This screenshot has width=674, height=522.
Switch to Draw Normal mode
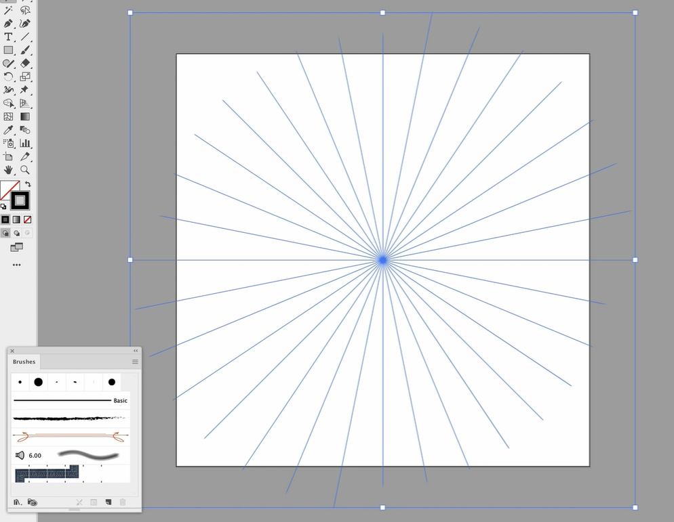(x=5, y=233)
